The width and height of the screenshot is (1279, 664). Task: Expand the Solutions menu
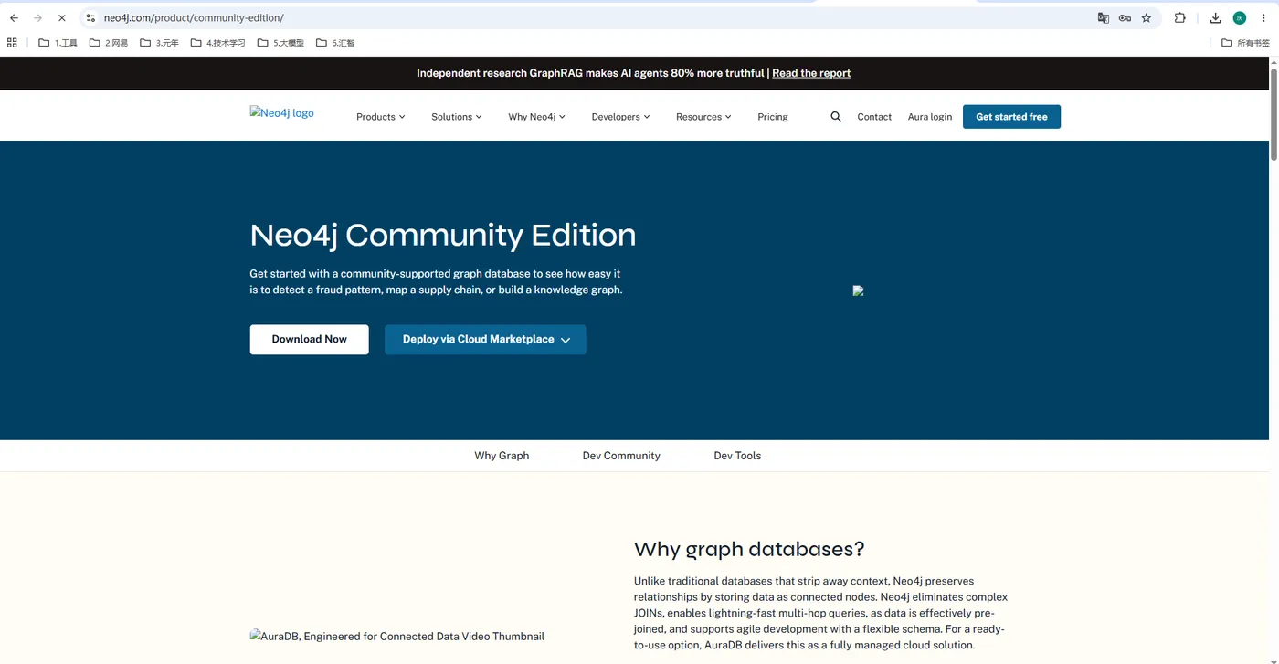click(456, 117)
